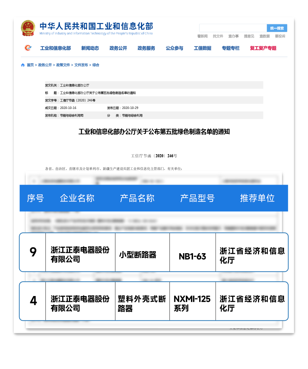The width and height of the screenshot is (308, 369).
Task: Click the row number 9 cell
Action: [x=33, y=252]
